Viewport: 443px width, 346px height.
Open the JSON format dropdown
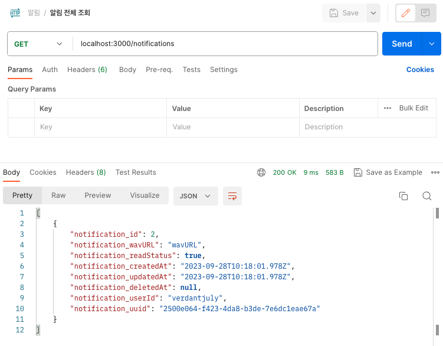point(195,196)
